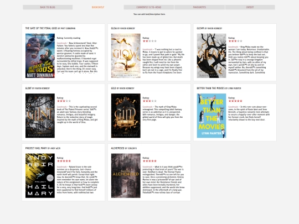Open Goodreads link under Gild
The height and width of the screenshot is (224, 299).
click(x=148, y=107)
